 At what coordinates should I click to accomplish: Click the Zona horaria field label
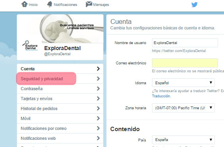136,108
